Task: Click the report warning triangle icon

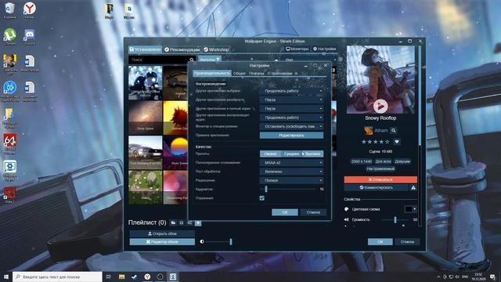Action: pos(413,188)
